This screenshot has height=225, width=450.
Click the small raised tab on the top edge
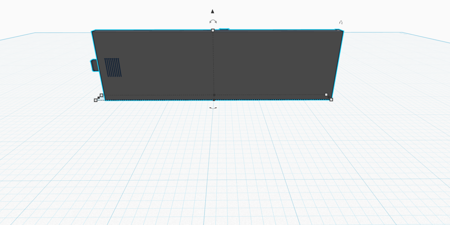tap(224, 29)
